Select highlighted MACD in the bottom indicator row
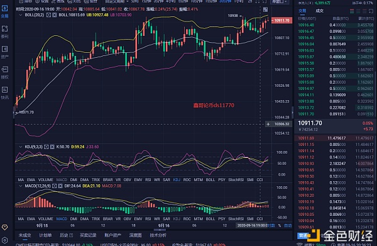This screenshot has width=377, height=246. [x=62, y=219]
